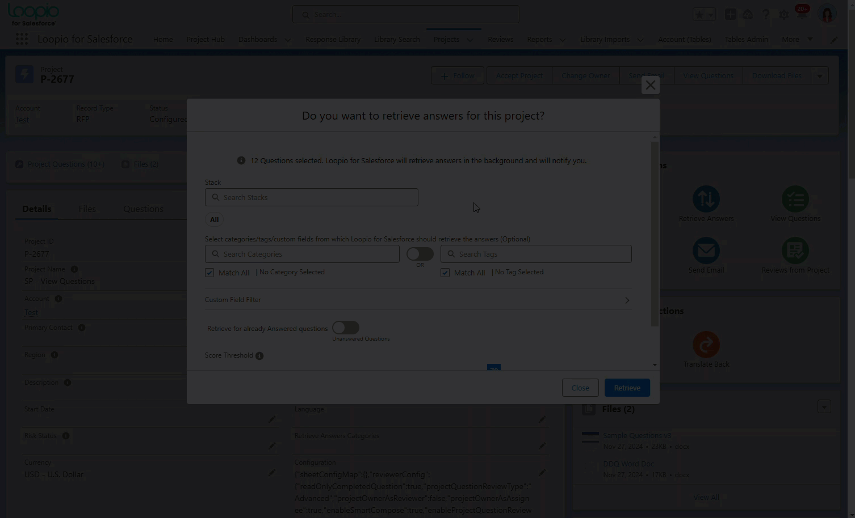Open the Tables Admin tab

click(x=746, y=39)
